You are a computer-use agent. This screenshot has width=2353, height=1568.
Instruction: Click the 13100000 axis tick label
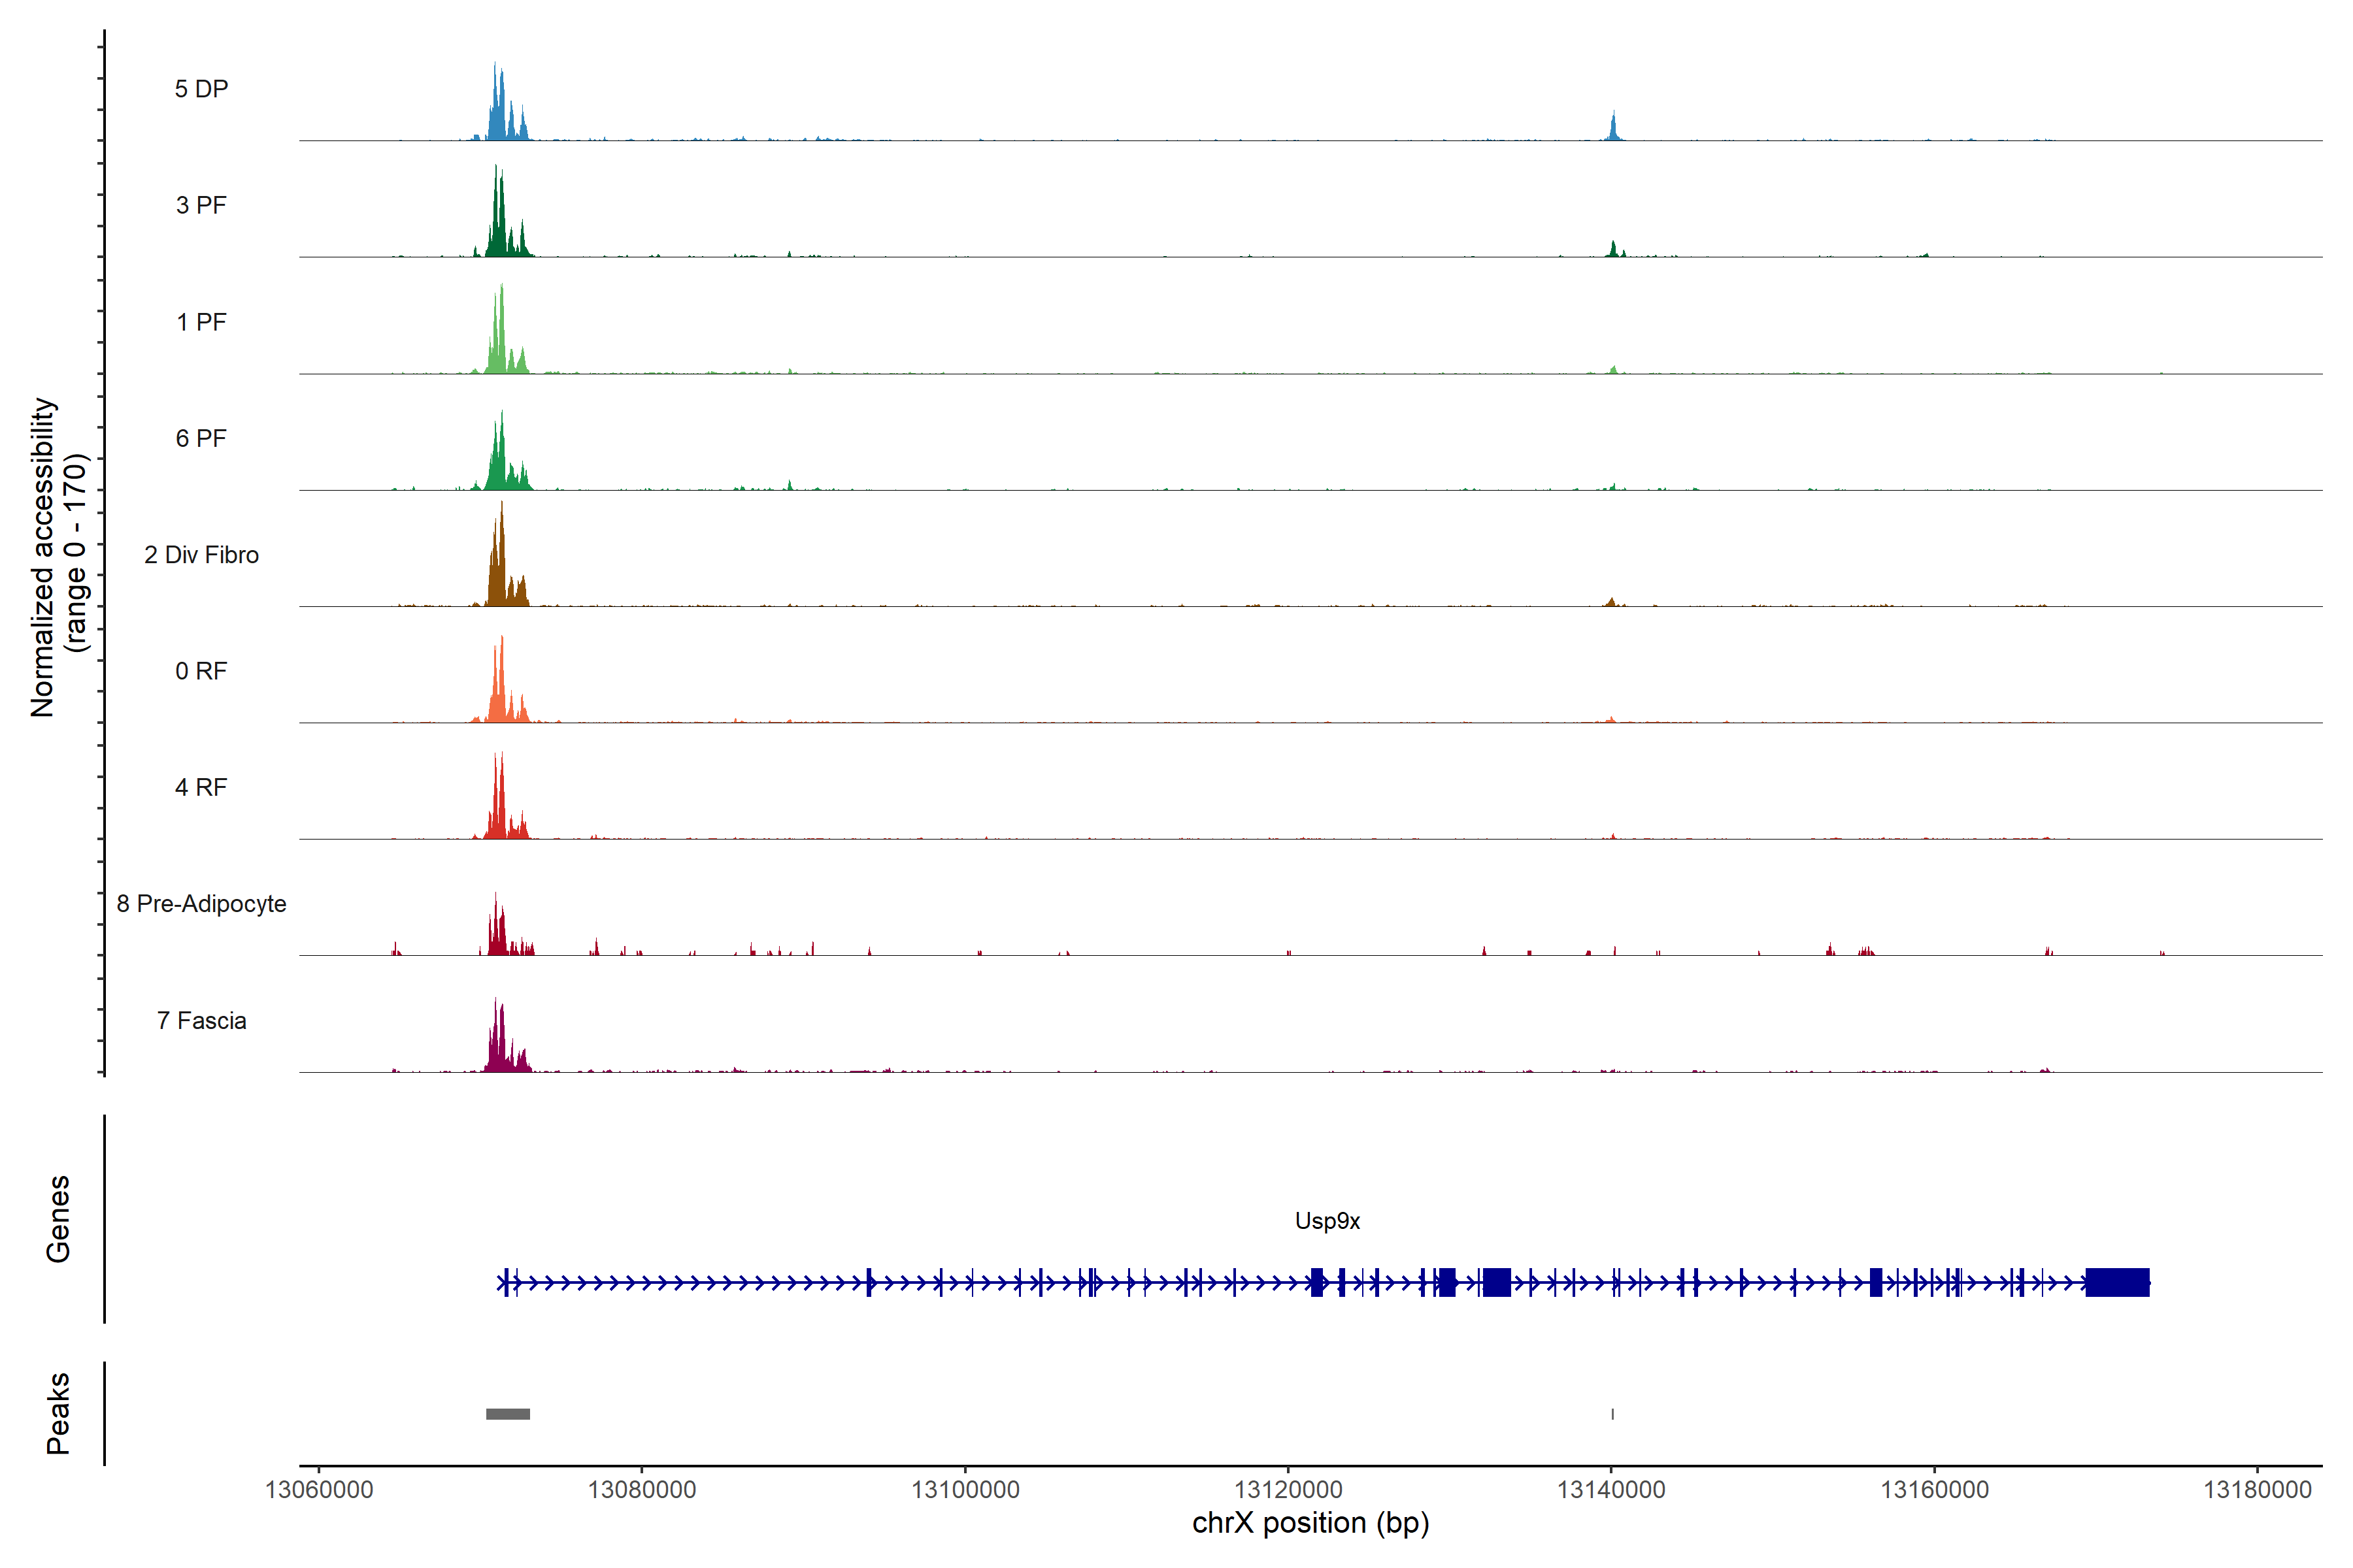click(x=965, y=1490)
